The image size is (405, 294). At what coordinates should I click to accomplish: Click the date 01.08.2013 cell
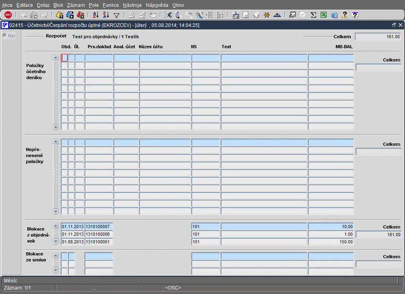[72, 242]
